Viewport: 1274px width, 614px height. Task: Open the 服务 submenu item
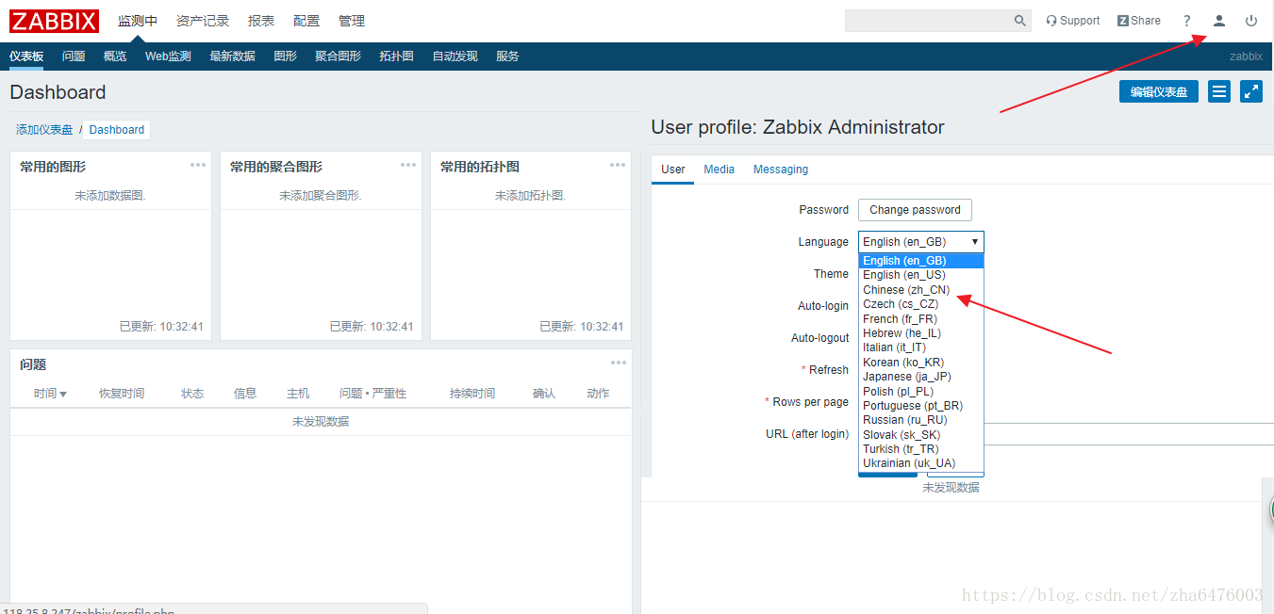coord(507,57)
